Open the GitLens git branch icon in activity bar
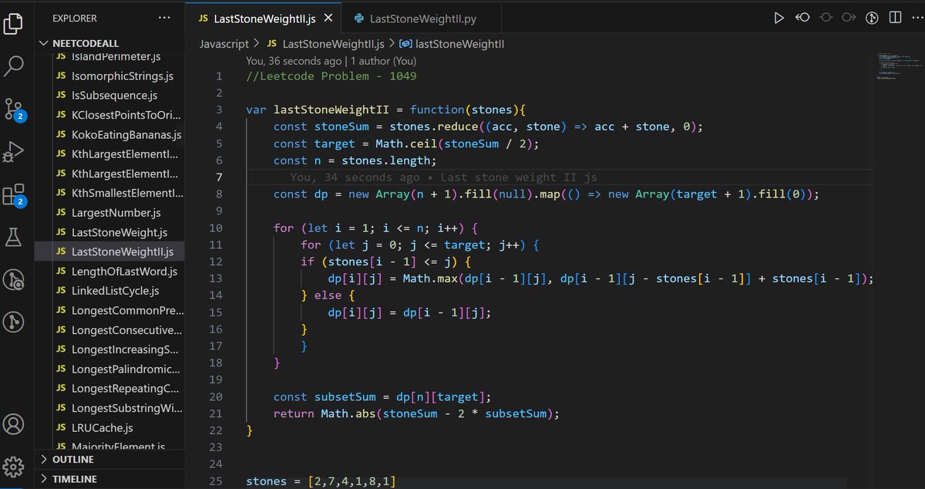925x489 pixels. click(x=13, y=322)
